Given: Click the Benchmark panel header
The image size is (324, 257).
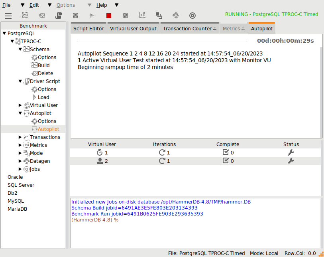Looking at the screenshot, I should [33, 26].
